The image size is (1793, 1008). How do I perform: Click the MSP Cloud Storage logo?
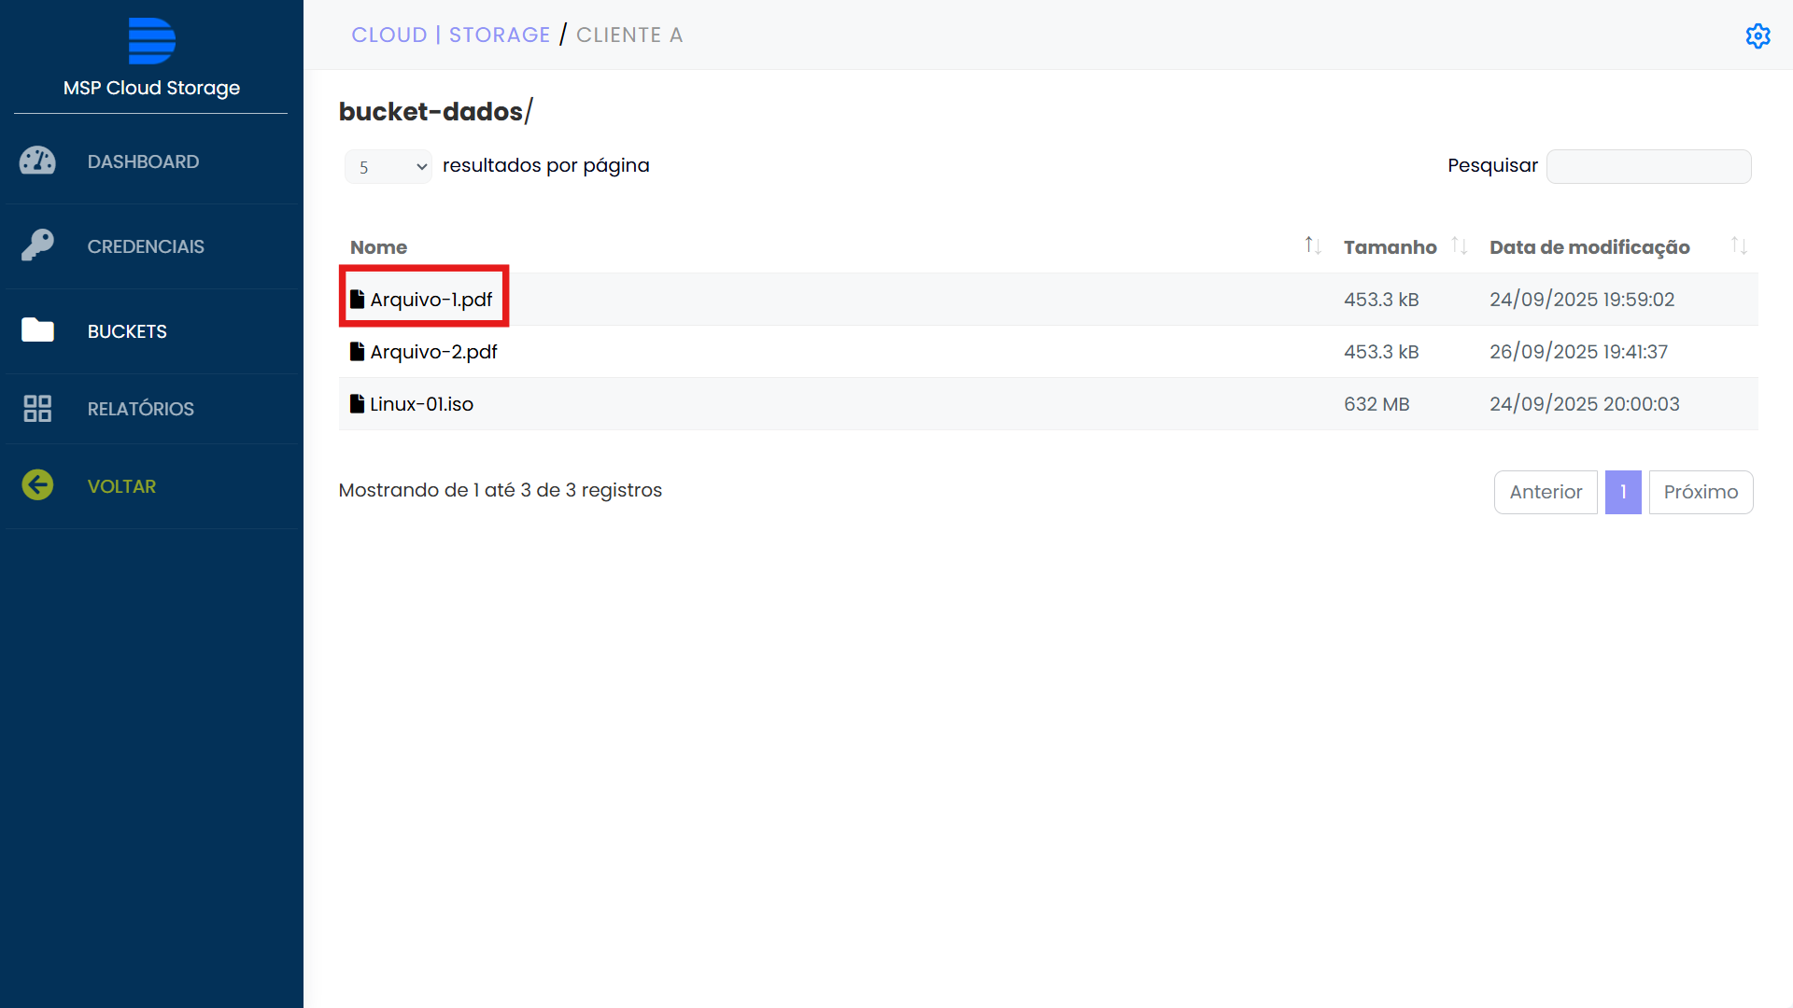coord(151,41)
